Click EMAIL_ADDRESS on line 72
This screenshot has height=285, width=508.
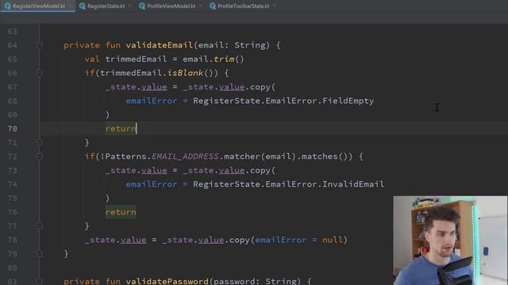coord(185,157)
